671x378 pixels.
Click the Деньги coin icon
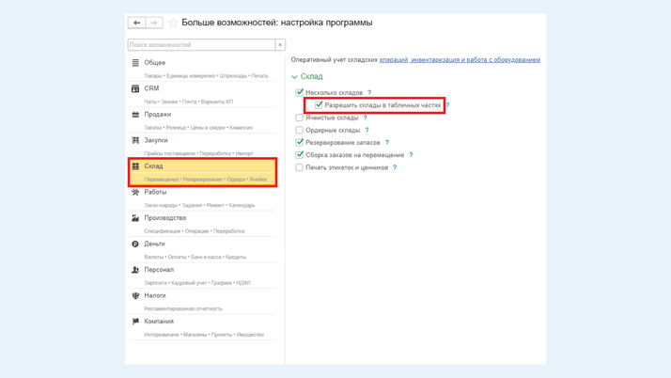[x=135, y=244]
